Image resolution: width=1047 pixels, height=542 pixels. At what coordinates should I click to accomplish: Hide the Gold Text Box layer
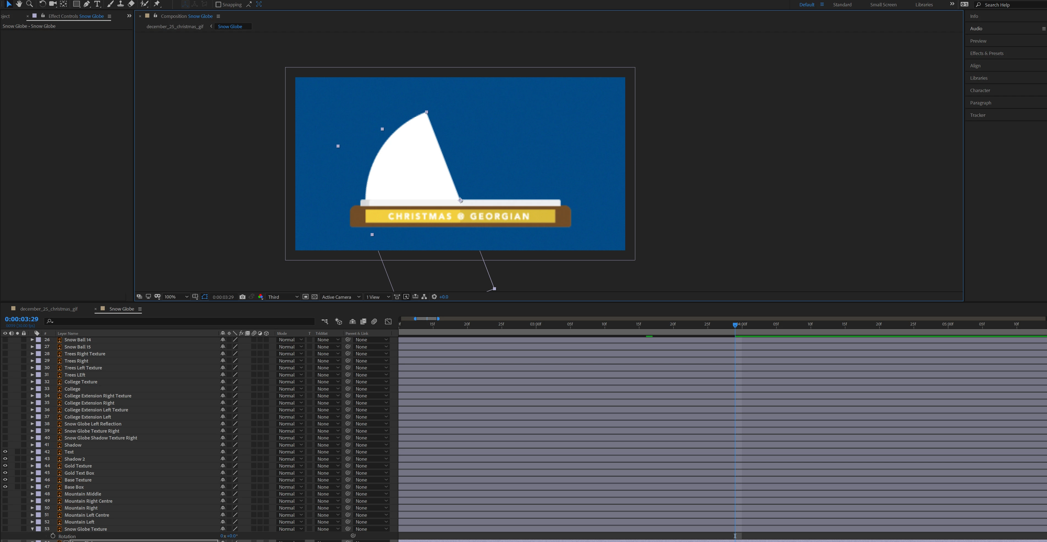[5, 473]
